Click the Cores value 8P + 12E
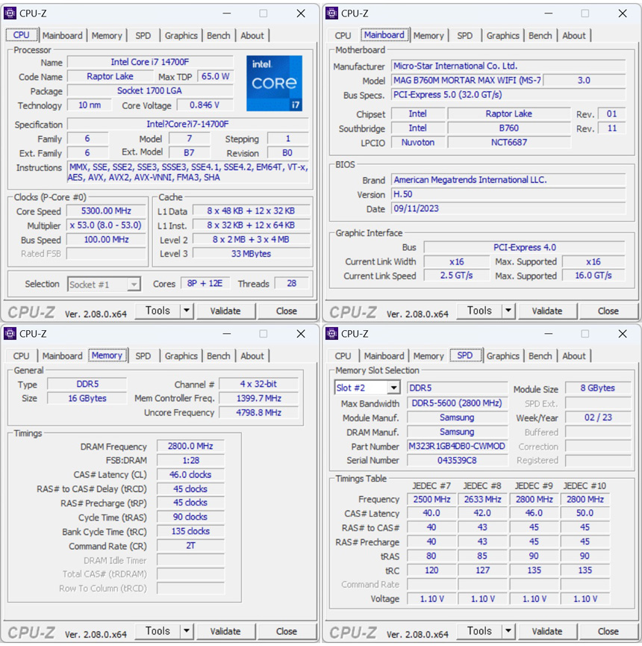 click(205, 284)
